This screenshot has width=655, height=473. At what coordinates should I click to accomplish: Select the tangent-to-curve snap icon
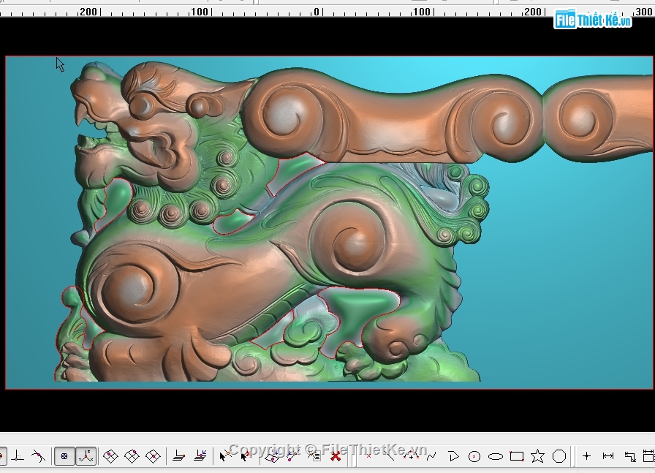(39, 456)
